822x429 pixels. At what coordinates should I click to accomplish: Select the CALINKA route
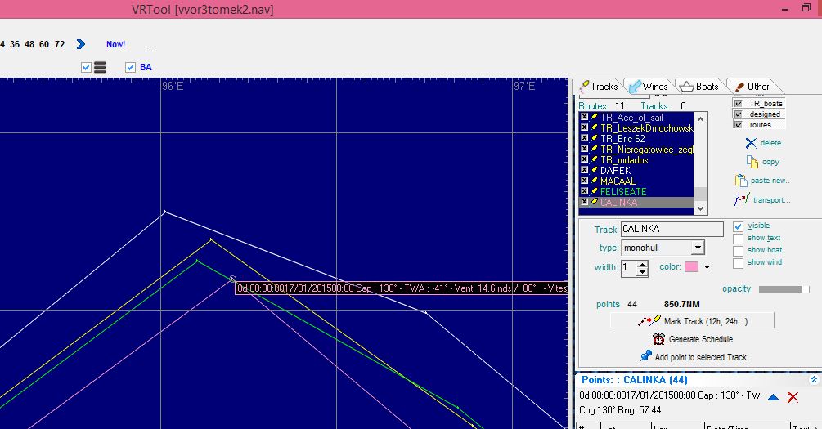pyautogui.click(x=618, y=202)
